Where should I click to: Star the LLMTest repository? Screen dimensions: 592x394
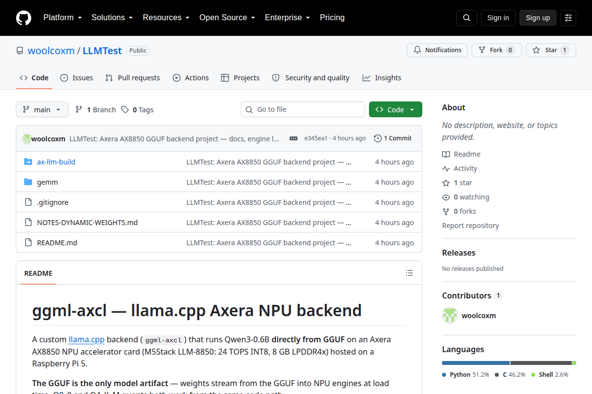coord(551,50)
